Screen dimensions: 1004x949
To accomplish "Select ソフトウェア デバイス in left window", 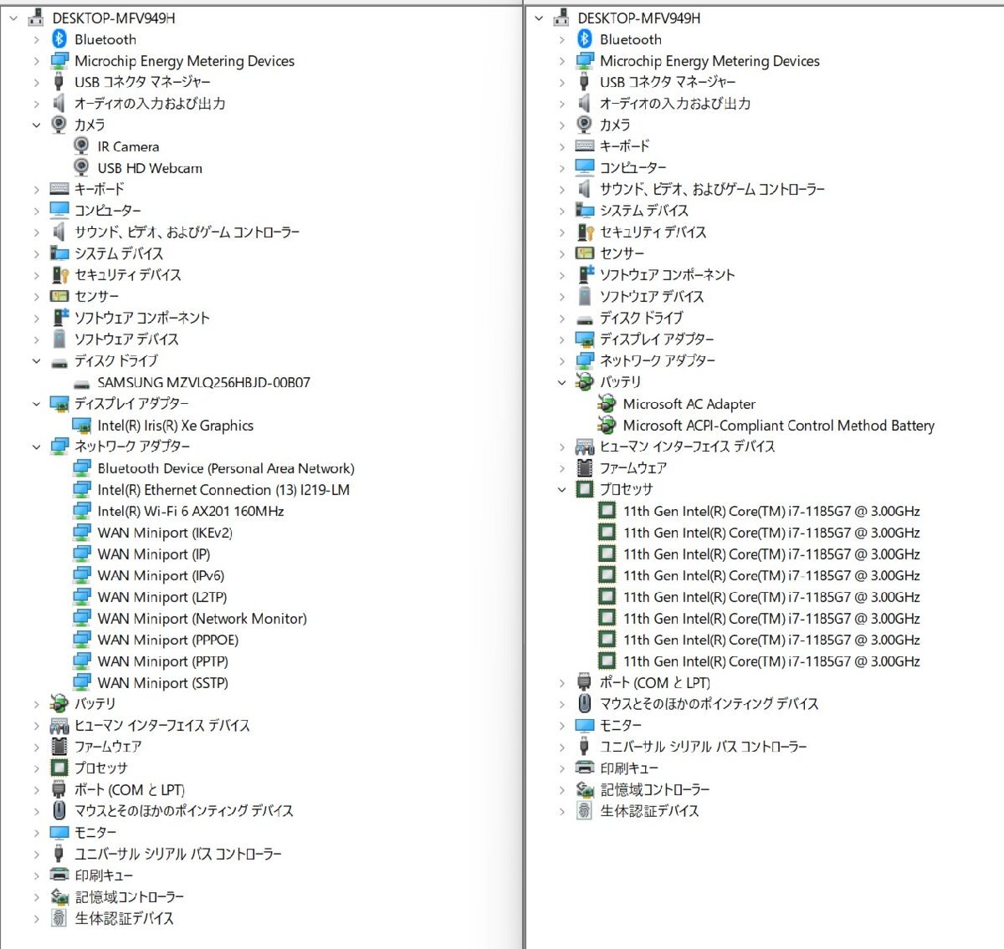I will click(126, 339).
